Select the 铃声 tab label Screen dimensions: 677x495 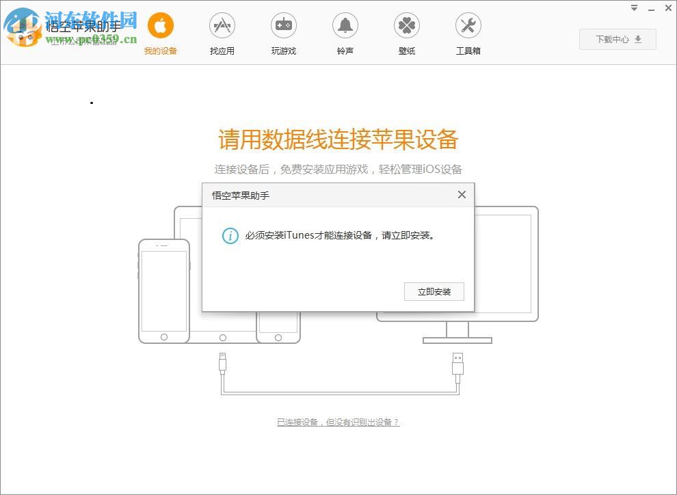[x=345, y=51]
